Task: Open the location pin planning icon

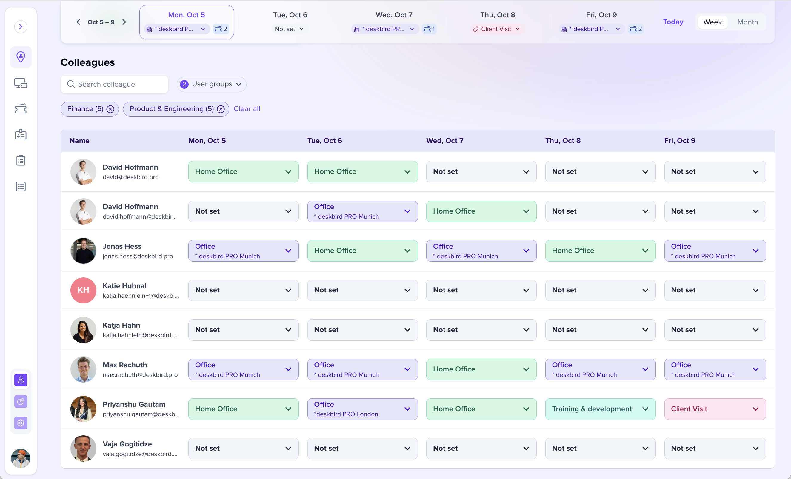Action: click(x=21, y=57)
